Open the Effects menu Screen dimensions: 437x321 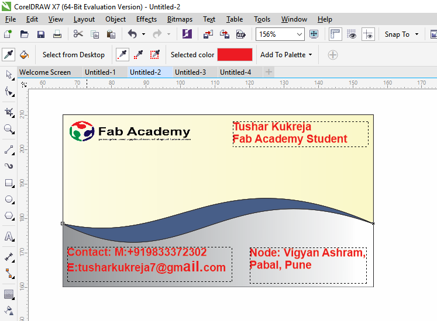pos(146,19)
